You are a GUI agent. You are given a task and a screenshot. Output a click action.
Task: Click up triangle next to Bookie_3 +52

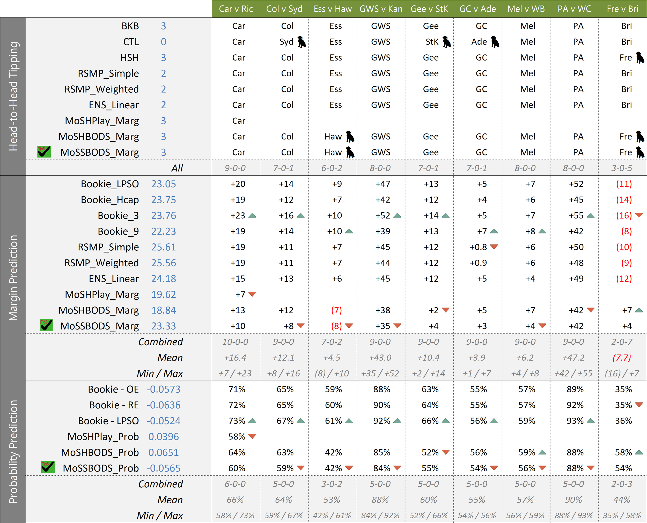[398, 215]
